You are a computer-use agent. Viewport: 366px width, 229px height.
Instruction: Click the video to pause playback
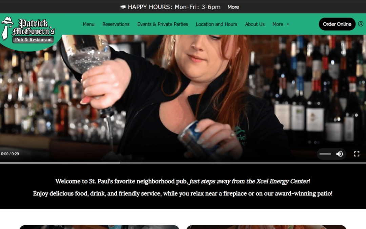[x=183, y=98]
